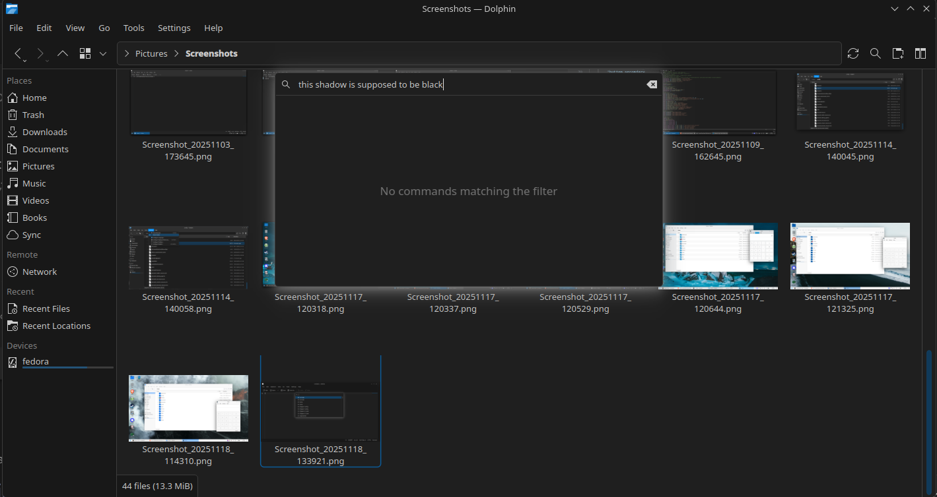
Task: Click the folder-plus icon in toolbar
Action: coord(897,54)
